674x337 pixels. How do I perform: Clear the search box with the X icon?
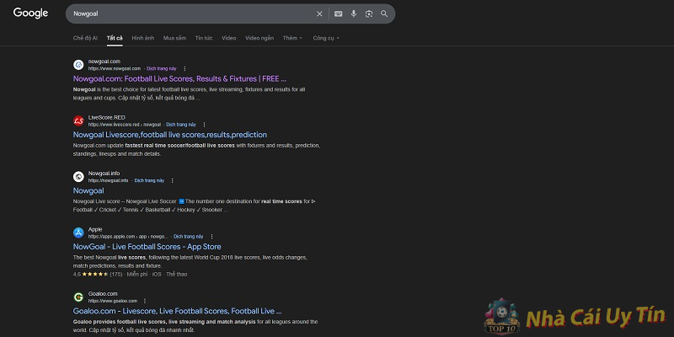[x=319, y=13]
